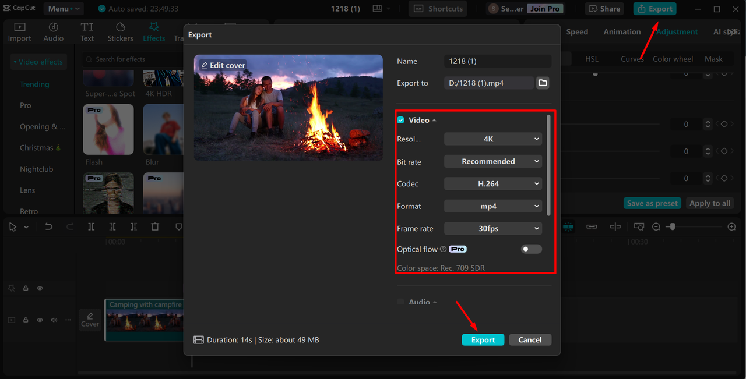This screenshot has height=379, width=746.
Task: Toggle the highlighted main track magnet
Action: [568, 226]
